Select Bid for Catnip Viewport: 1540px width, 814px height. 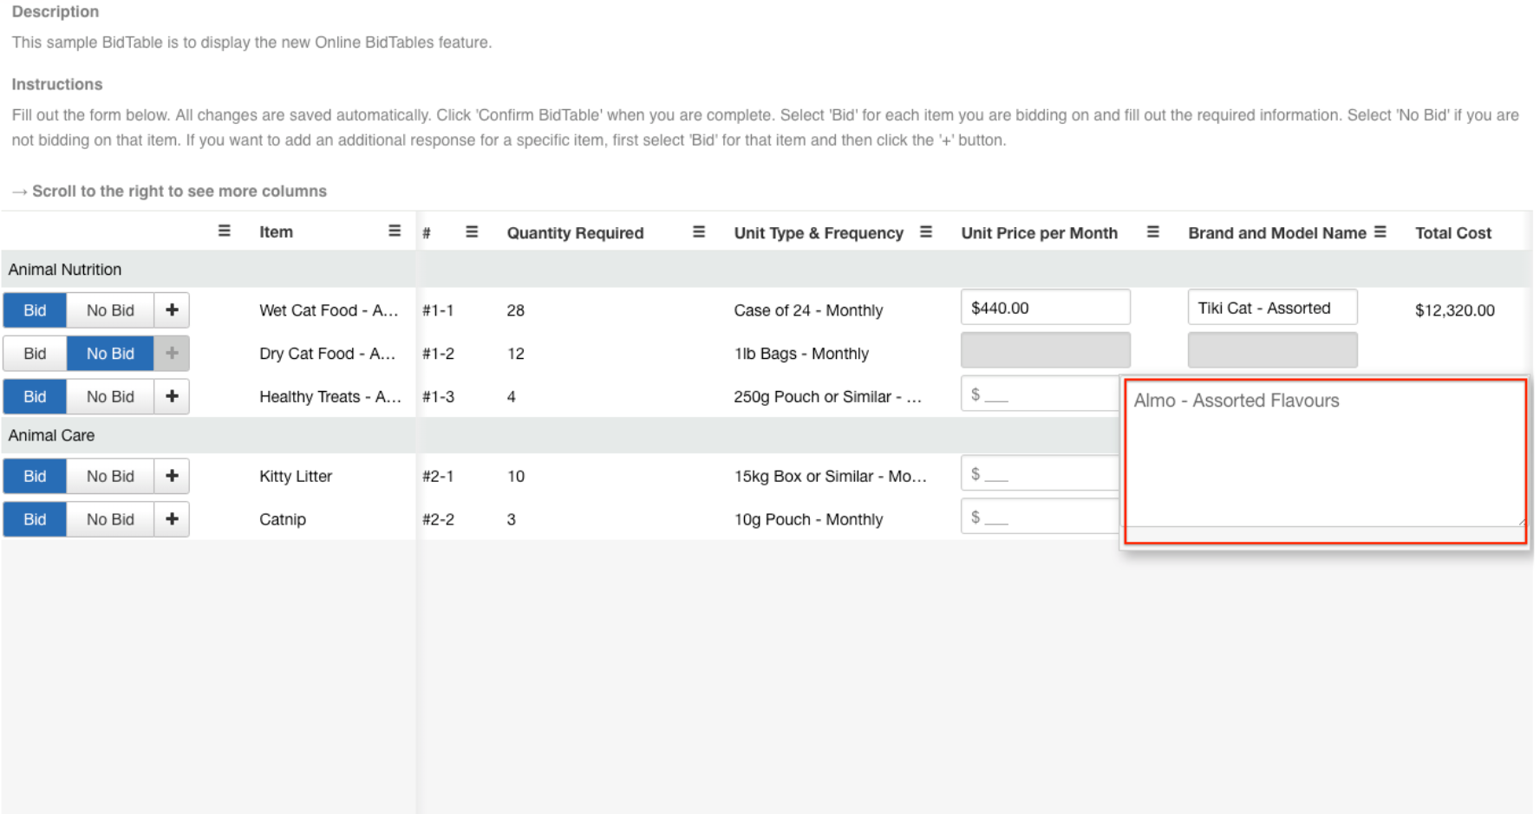35,519
